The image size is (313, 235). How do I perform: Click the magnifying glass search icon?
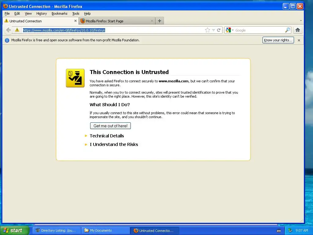click(288, 30)
